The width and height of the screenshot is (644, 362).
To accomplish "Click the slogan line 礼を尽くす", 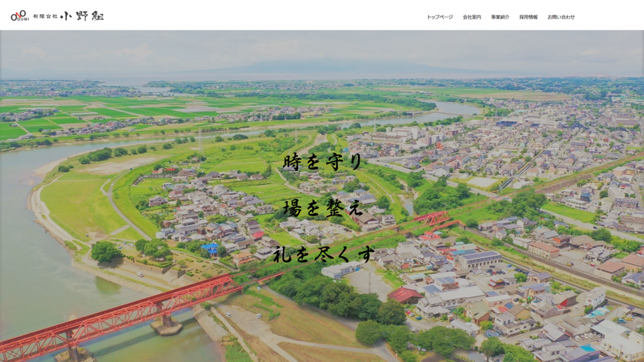I will [x=323, y=254].
